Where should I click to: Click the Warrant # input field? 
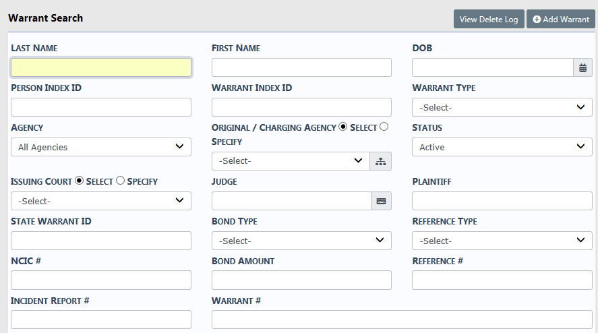402,320
